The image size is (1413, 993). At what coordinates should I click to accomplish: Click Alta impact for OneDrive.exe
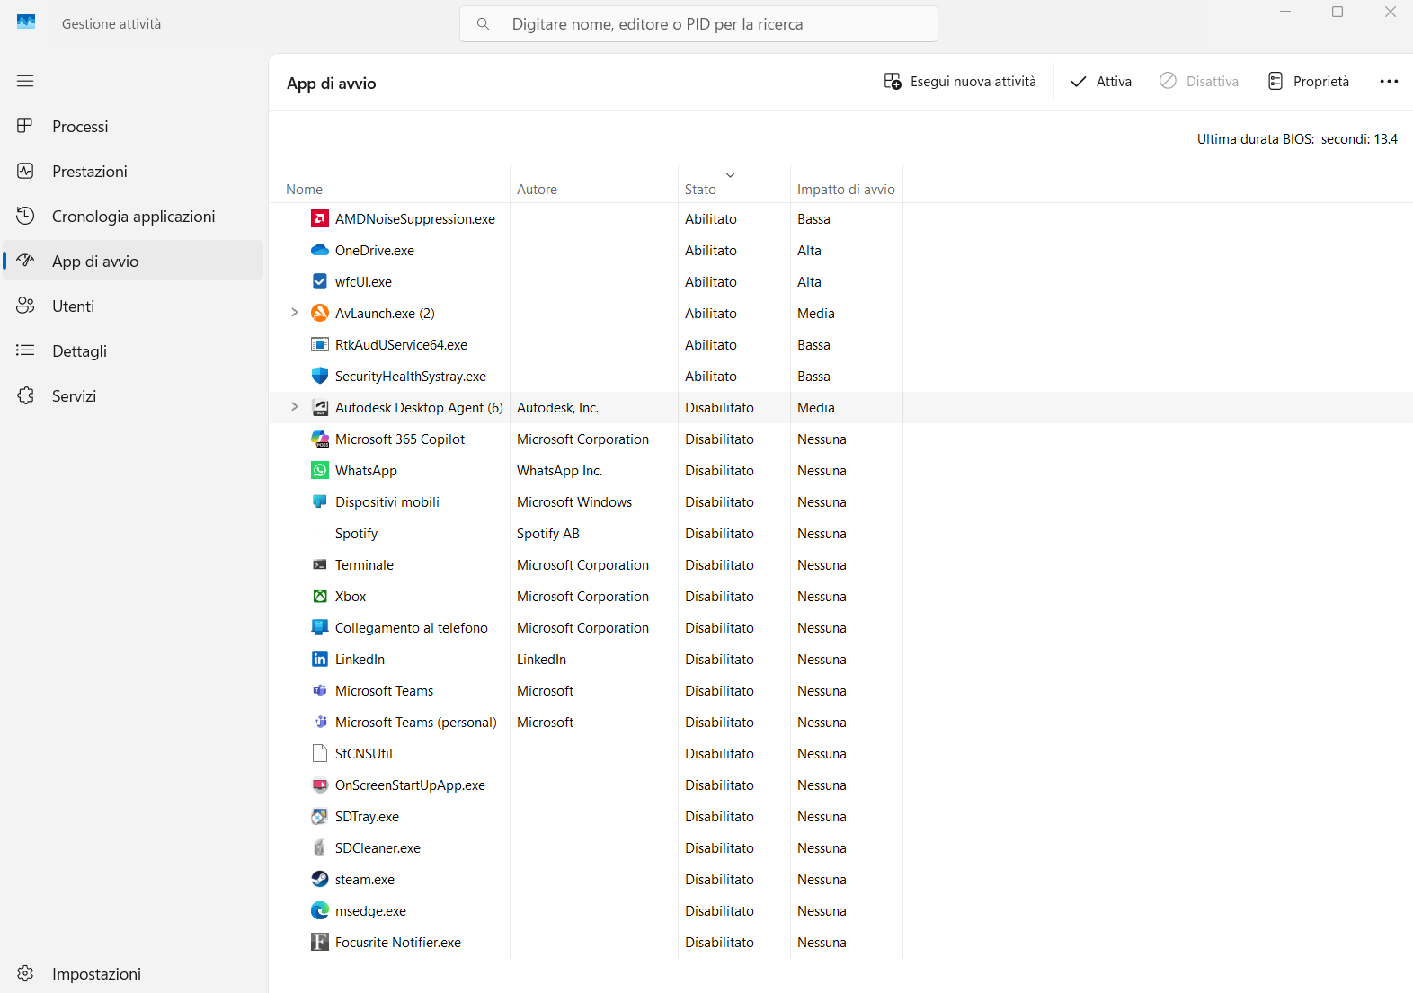click(x=809, y=251)
